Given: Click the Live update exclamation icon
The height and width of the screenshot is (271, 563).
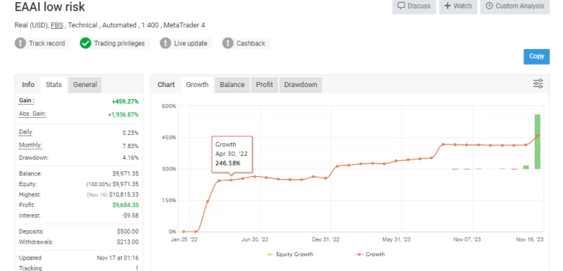Looking at the screenshot, I should click(165, 44).
